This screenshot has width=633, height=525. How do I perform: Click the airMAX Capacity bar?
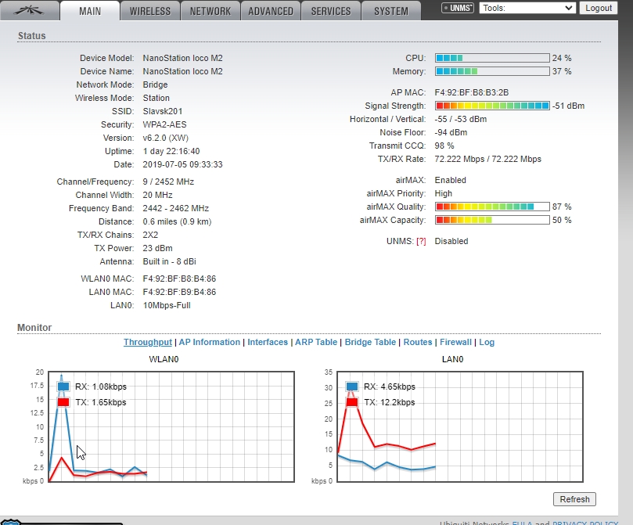click(x=492, y=220)
